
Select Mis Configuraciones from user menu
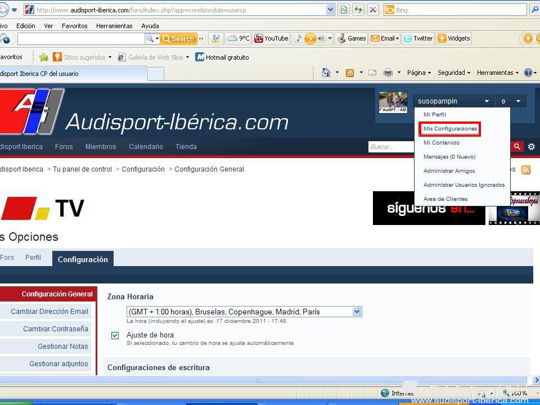pyautogui.click(x=450, y=128)
